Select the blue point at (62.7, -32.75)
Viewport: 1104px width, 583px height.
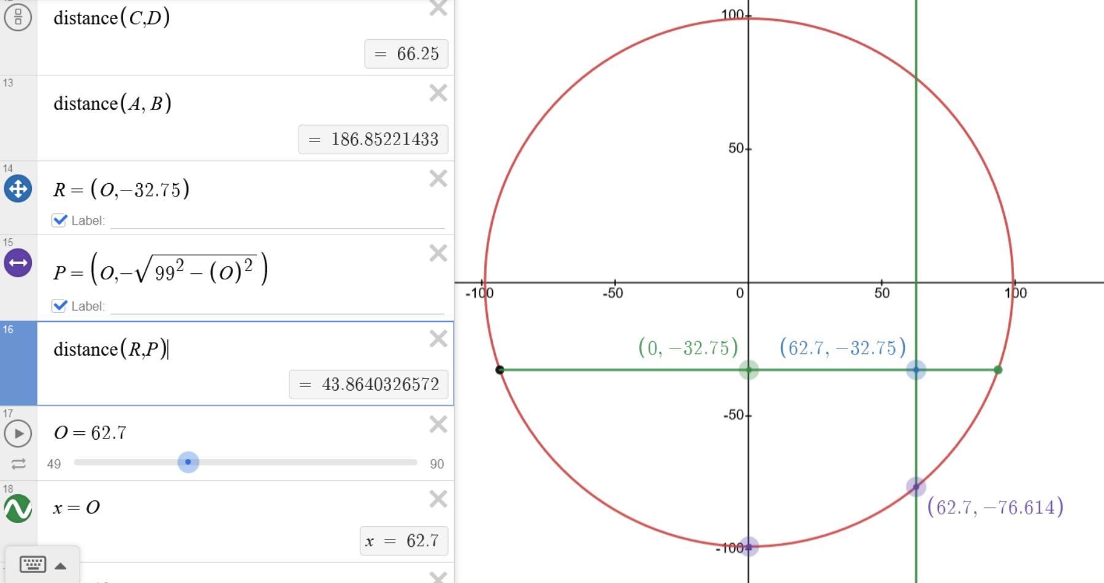tap(916, 370)
